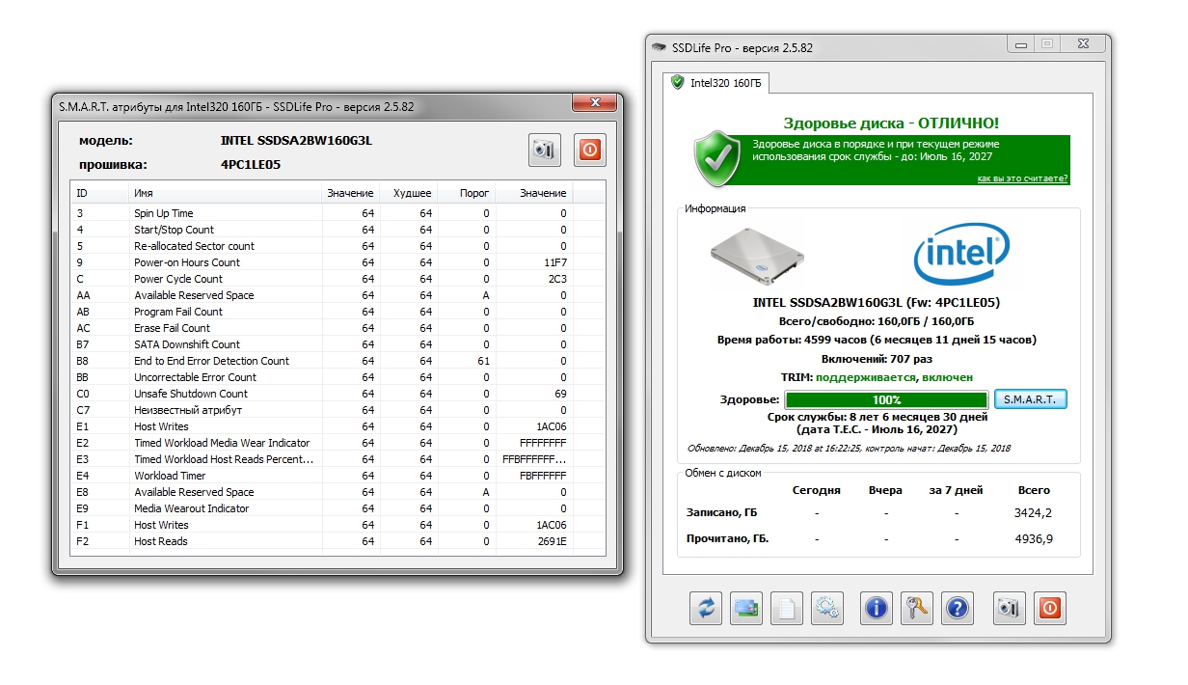The image size is (1188, 685).
Task: Select End to End Error Detection Count row
Action: click(x=338, y=361)
